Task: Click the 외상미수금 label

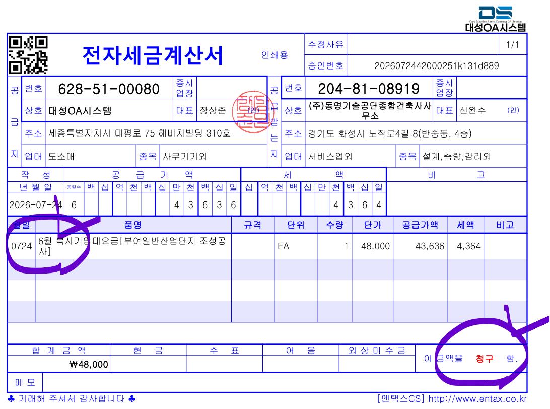Action: click(377, 350)
